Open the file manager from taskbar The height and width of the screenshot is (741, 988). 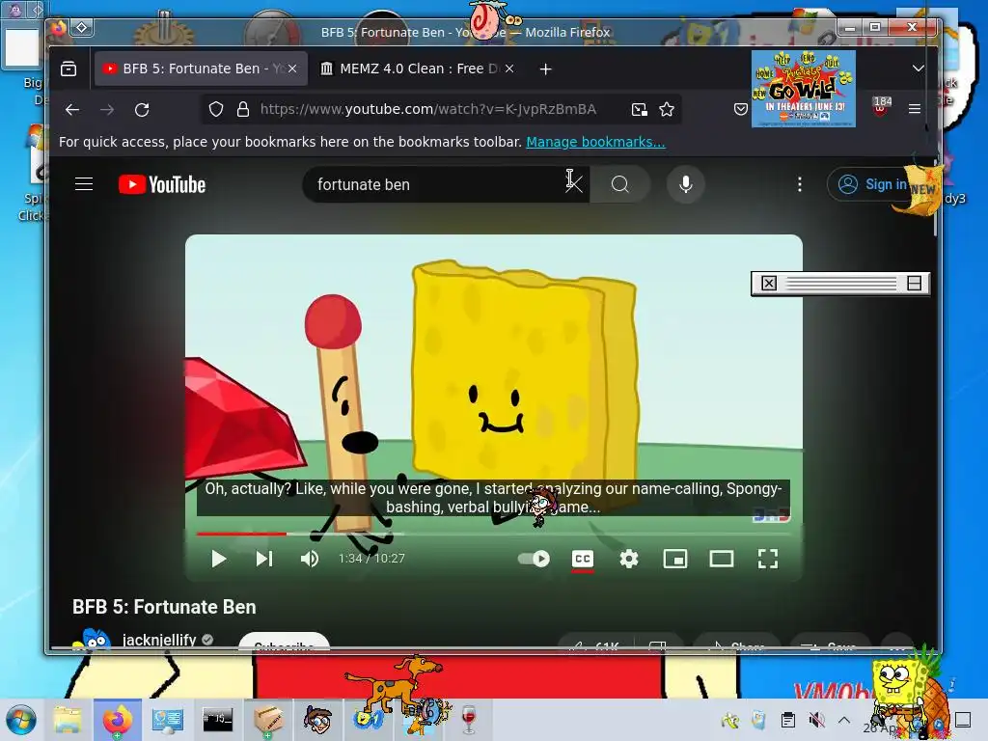point(68,720)
